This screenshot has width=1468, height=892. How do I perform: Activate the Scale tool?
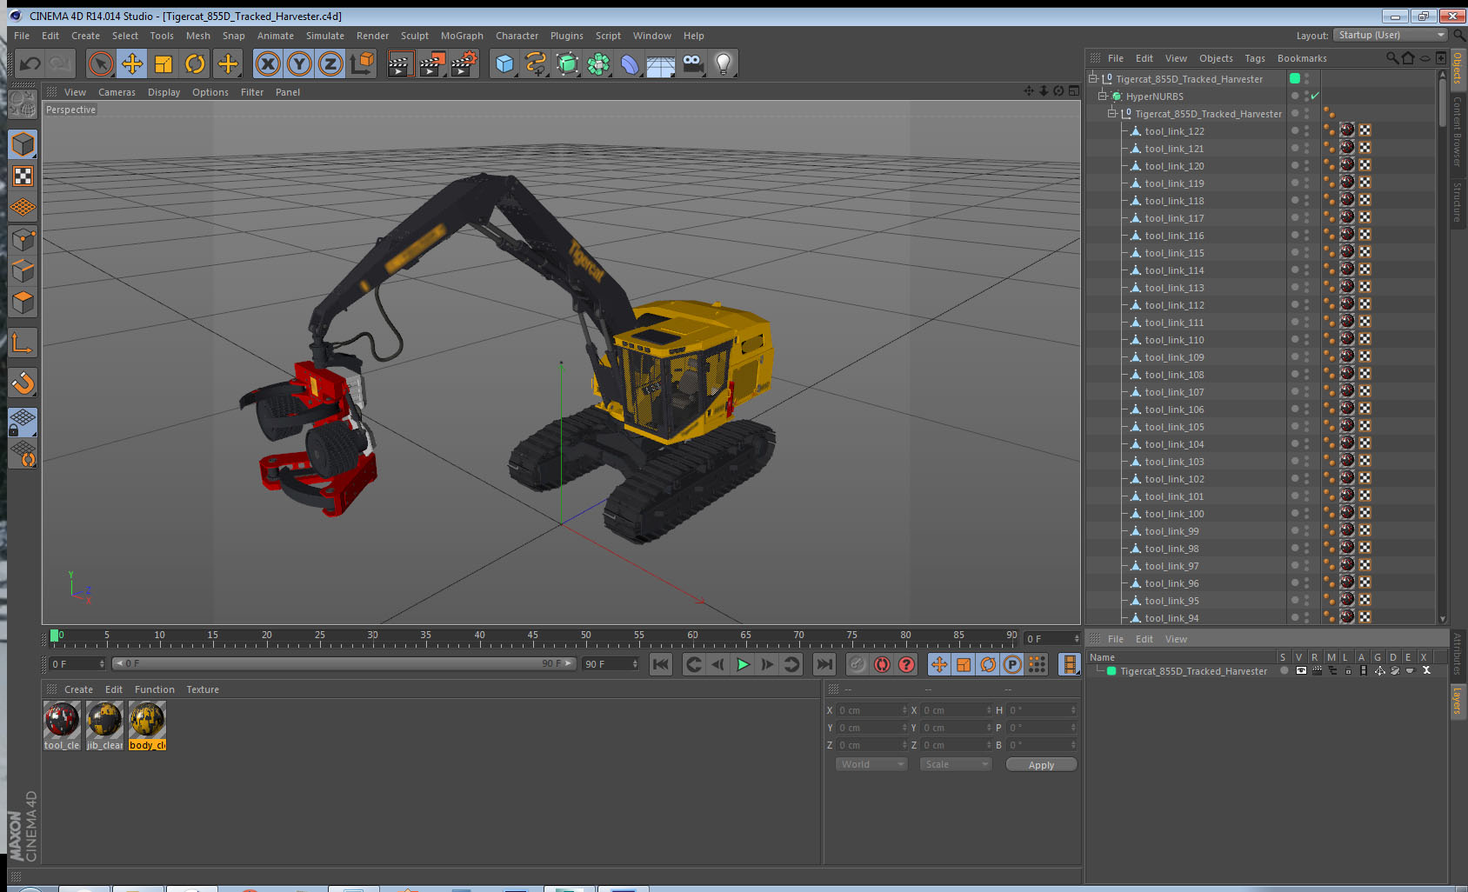coord(163,63)
